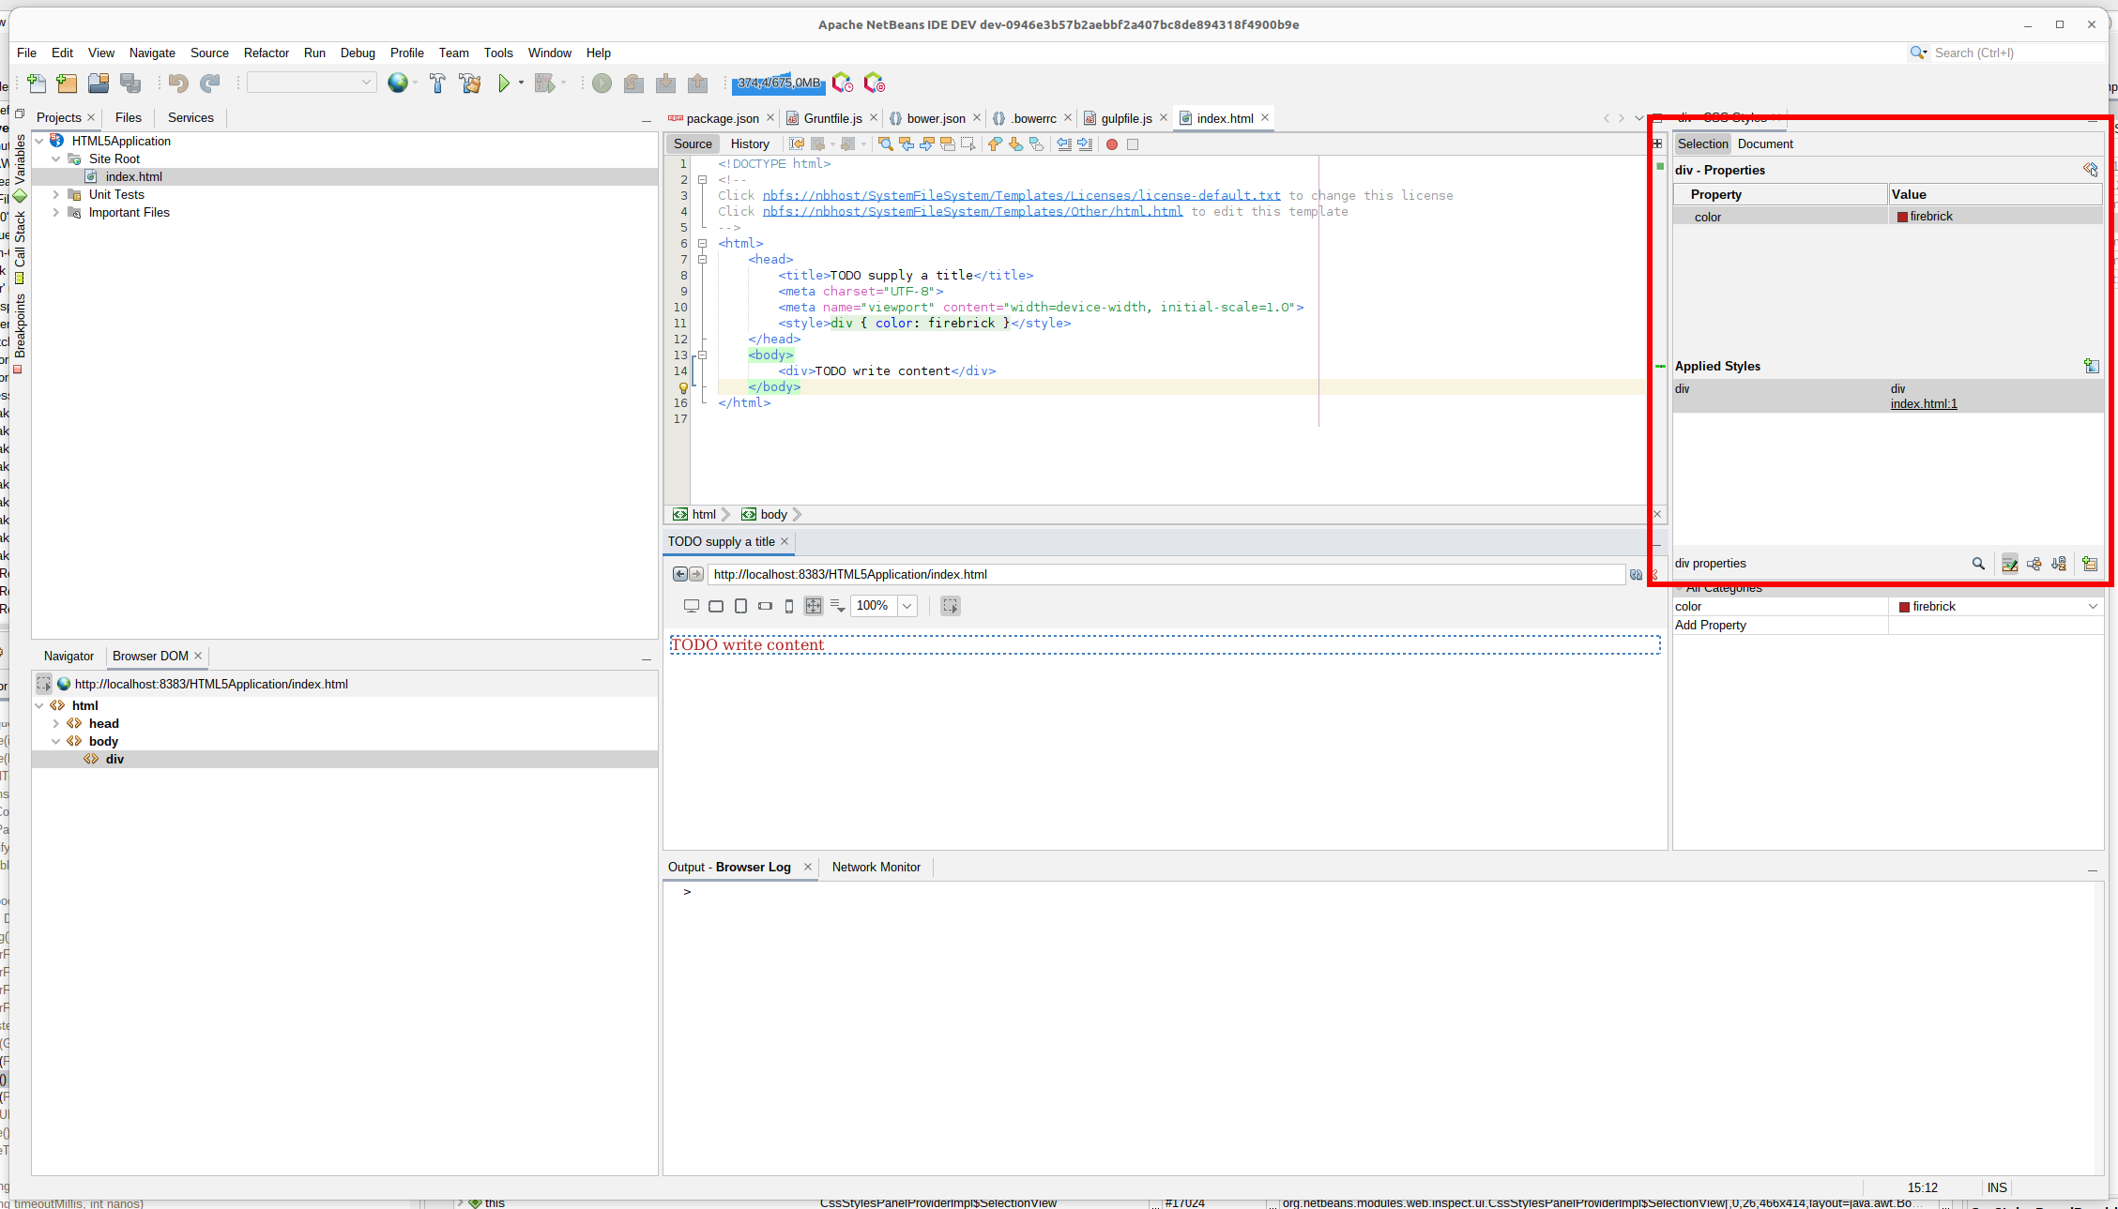Click Clean and Build Project icon
The image size is (2118, 1209).
[x=469, y=83]
